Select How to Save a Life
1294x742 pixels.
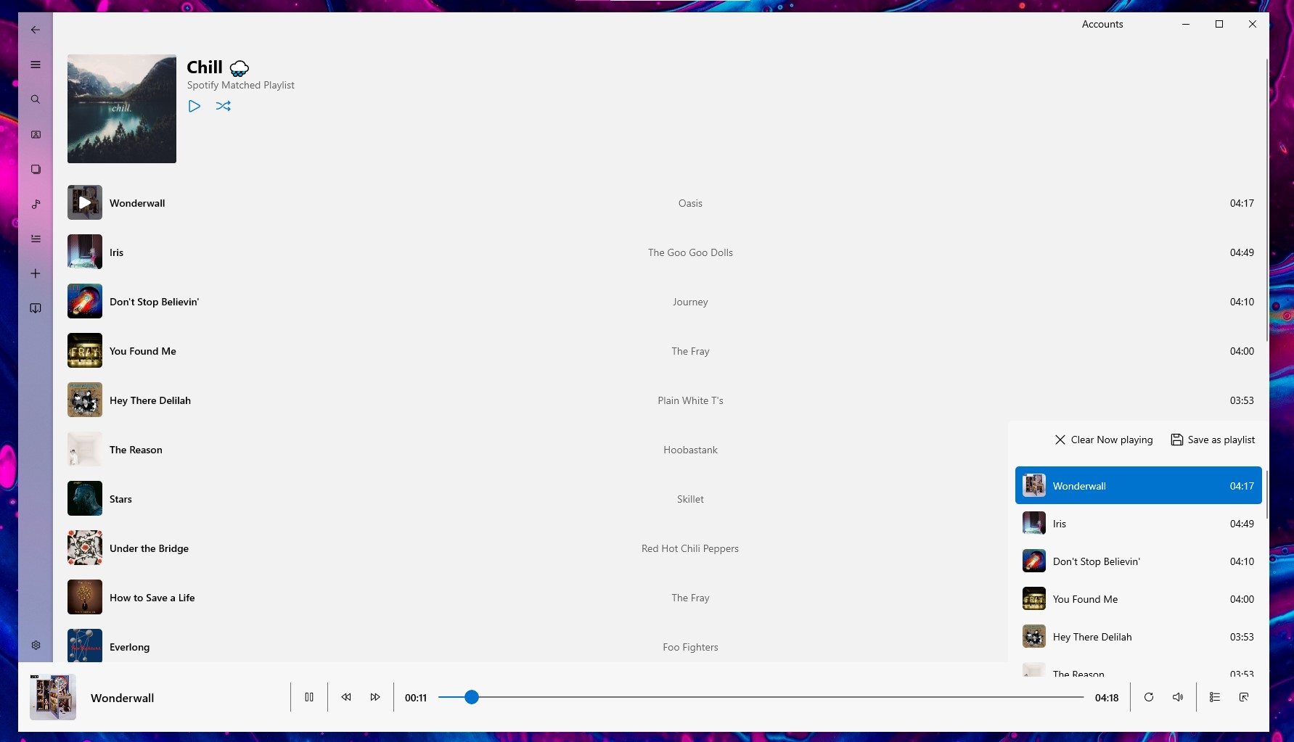(x=535, y=598)
